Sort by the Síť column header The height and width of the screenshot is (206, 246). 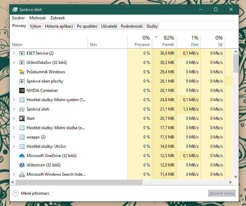(213, 41)
